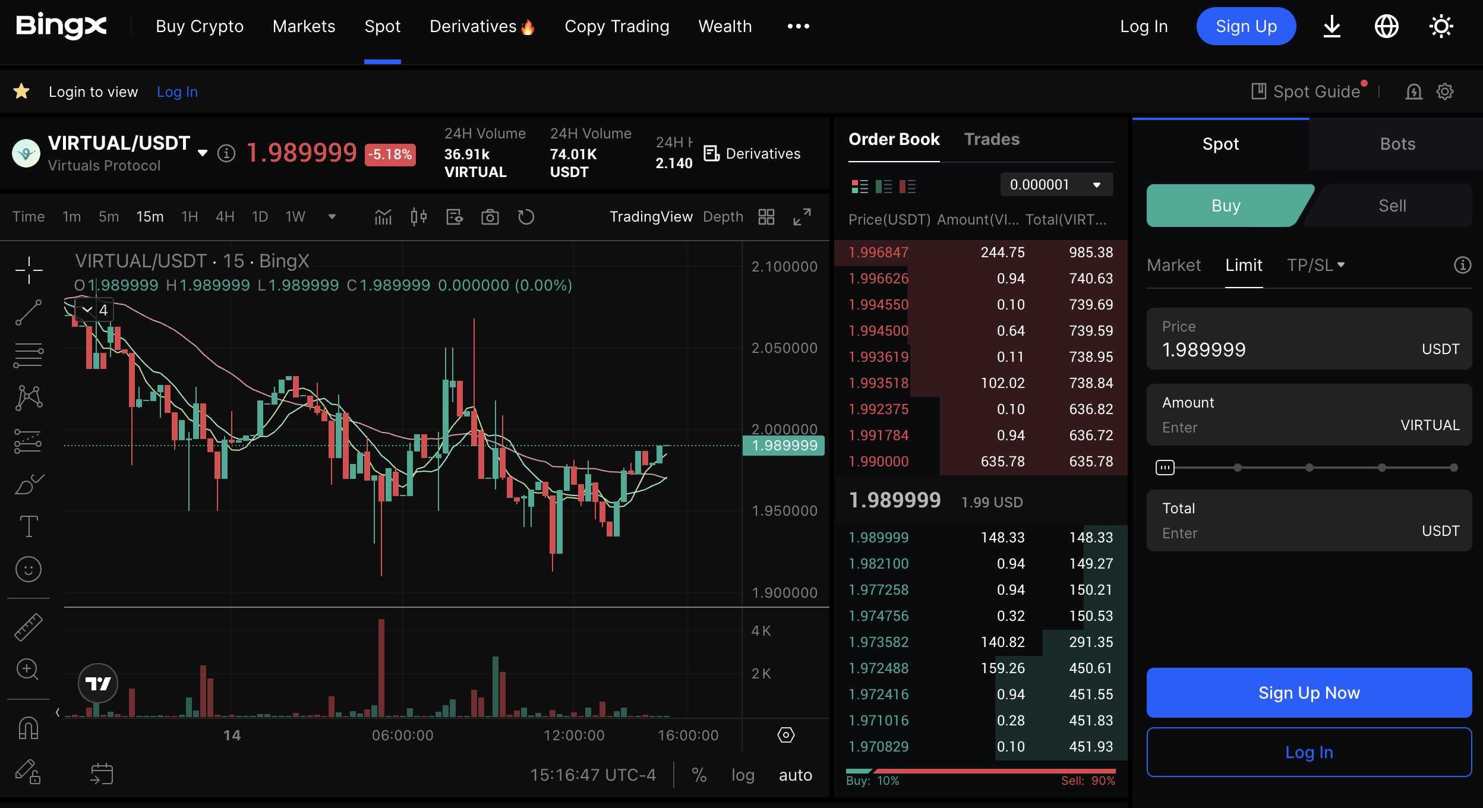
Task: Open trading settings gear icon
Action: 1445,91
